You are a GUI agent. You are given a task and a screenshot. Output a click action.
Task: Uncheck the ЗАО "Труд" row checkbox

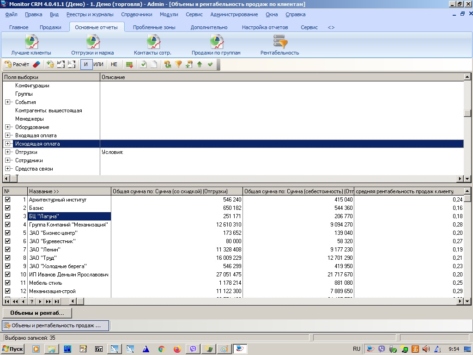[7, 258]
